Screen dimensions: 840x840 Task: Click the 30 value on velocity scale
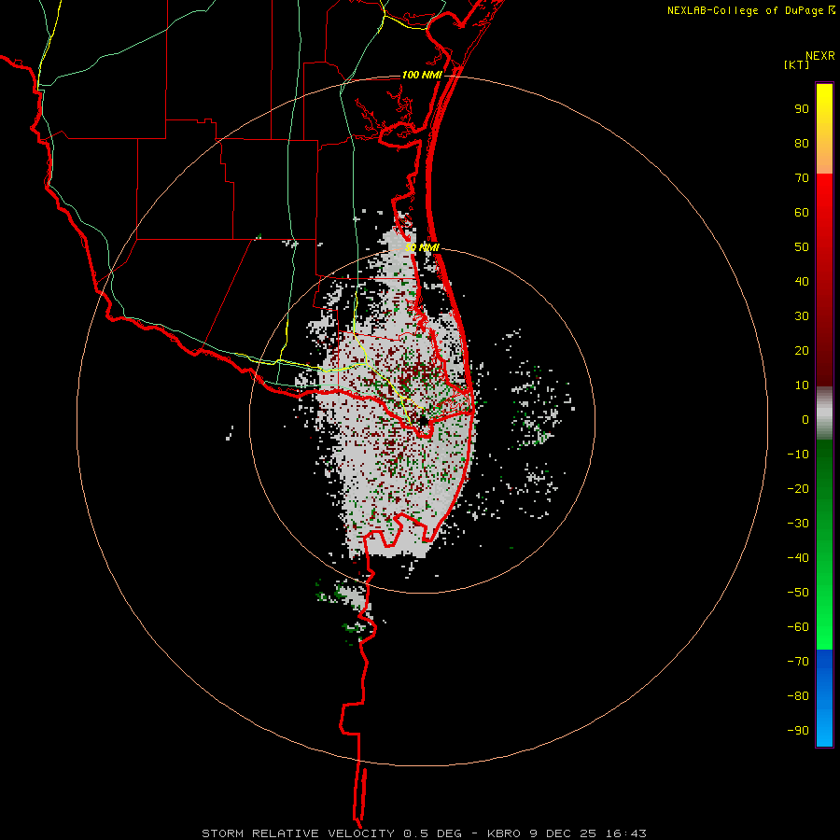[802, 316]
